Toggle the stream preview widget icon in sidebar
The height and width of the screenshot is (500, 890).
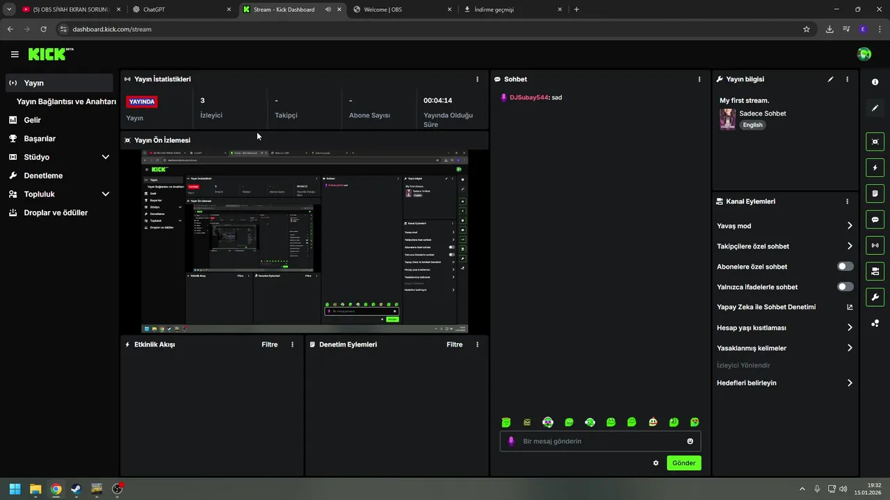[875, 142]
